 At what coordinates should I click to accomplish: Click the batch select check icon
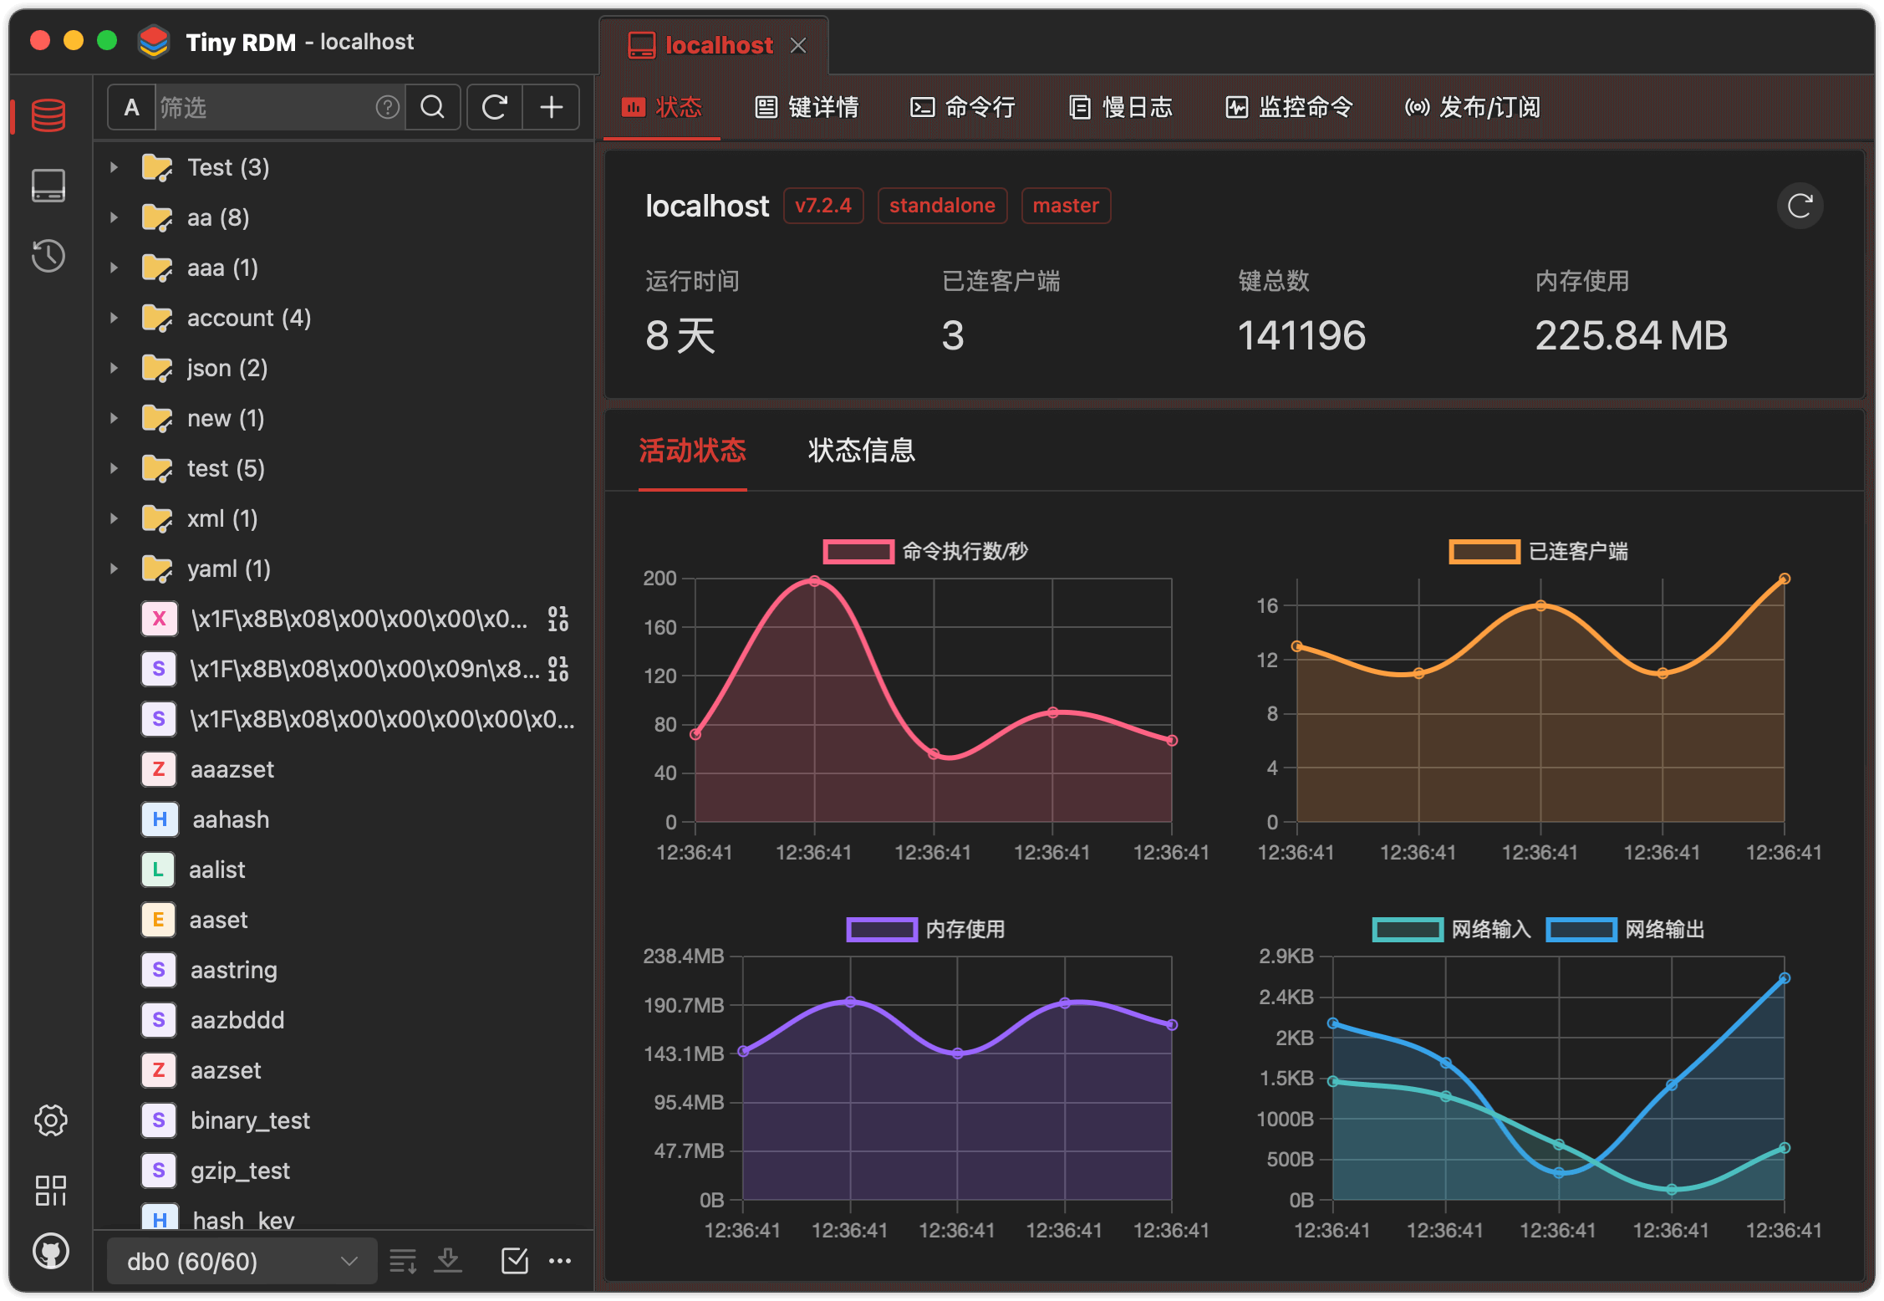pyautogui.click(x=514, y=1261)
